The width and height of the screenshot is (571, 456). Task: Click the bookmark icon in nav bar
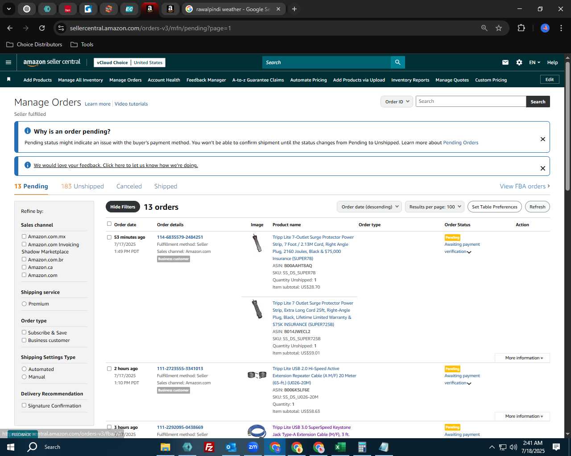click(x=8, y=79)
